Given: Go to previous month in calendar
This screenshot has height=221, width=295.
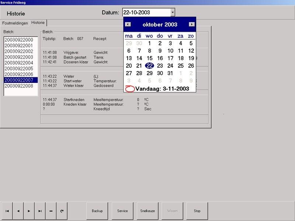Looking at the screenshot, I should 128,24.
